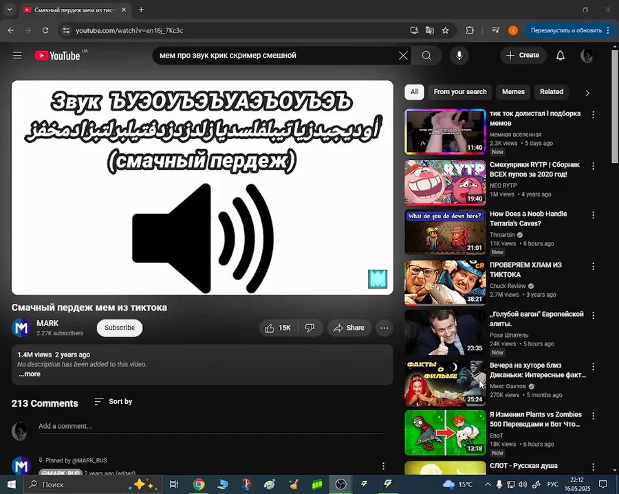Start voice search with the microphone
The width and height of the screenshot is (619, 494).
[459, 56]
